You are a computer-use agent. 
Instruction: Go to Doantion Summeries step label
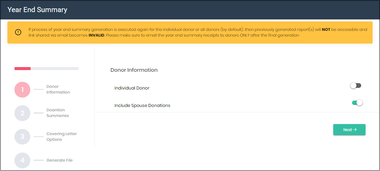[x=58, y=113]
